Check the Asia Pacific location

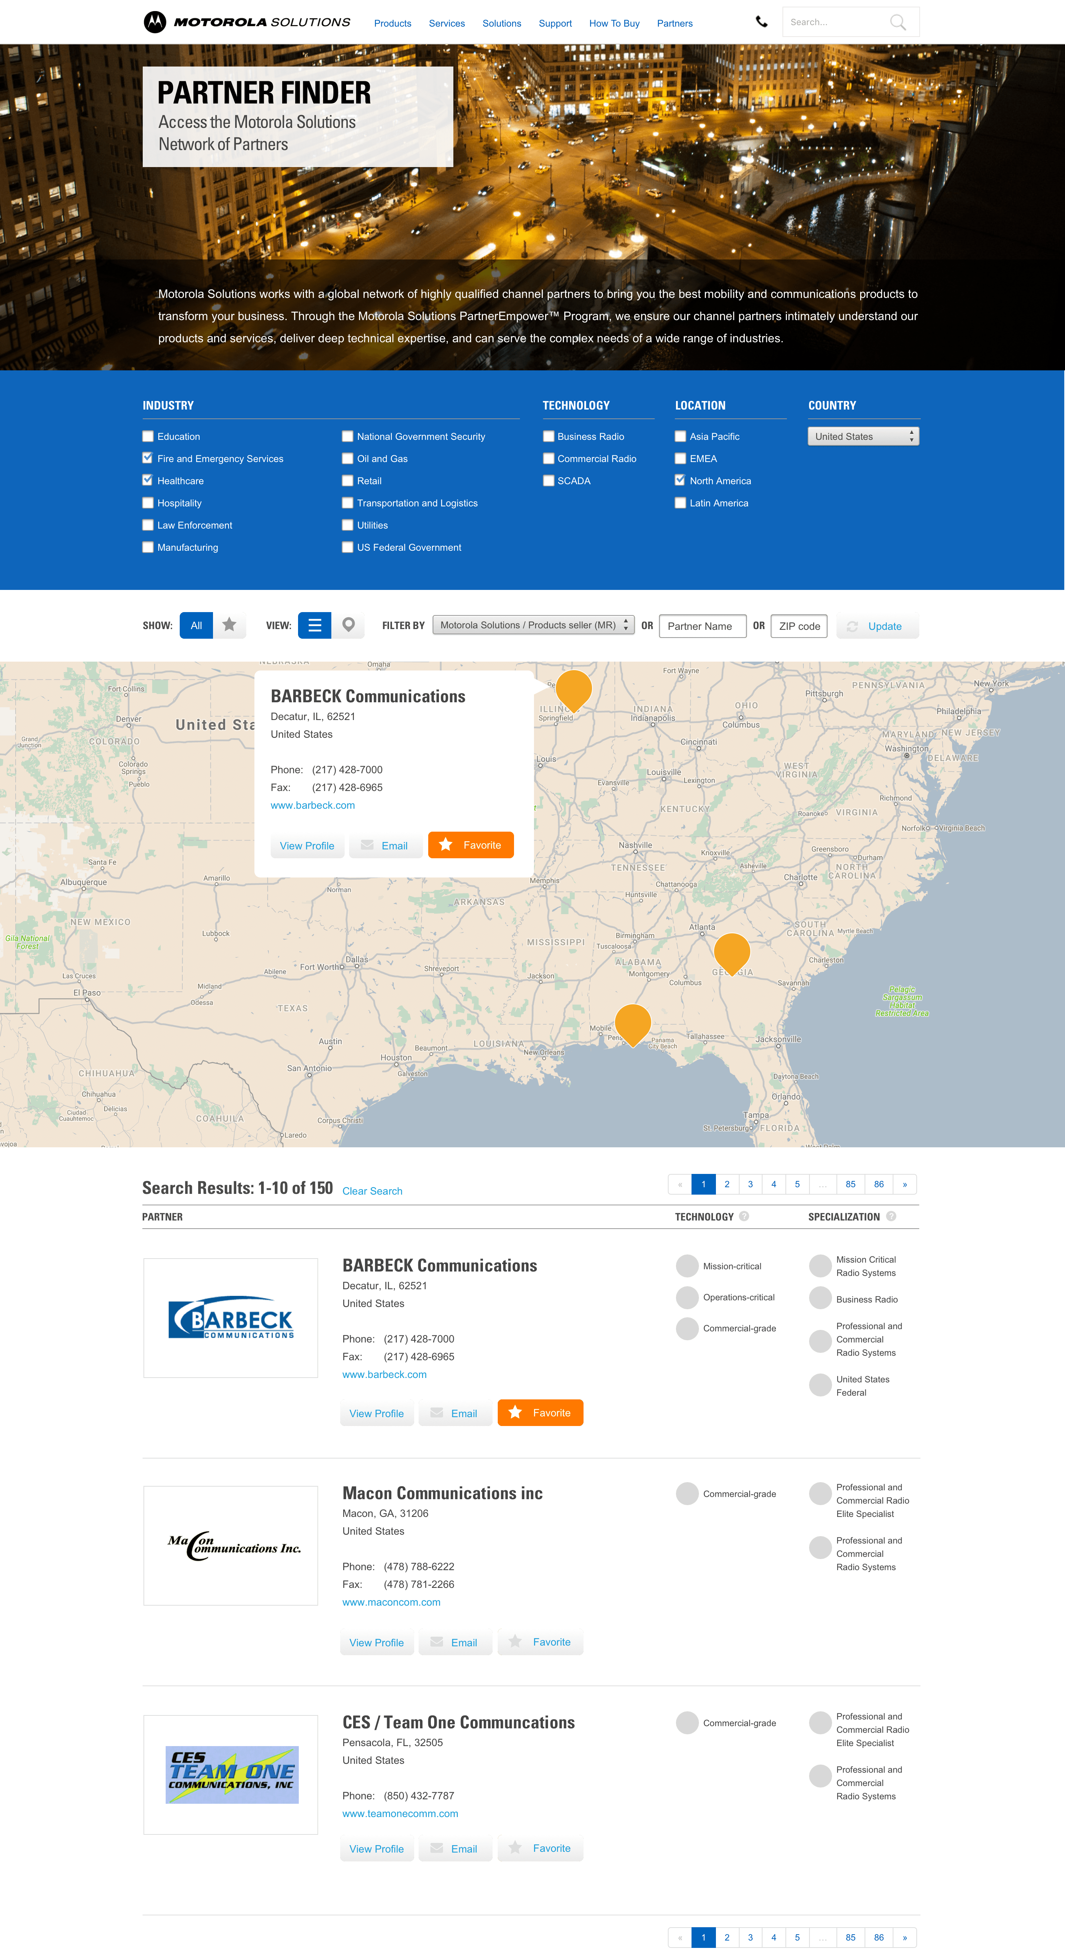[x=680, y=437]
